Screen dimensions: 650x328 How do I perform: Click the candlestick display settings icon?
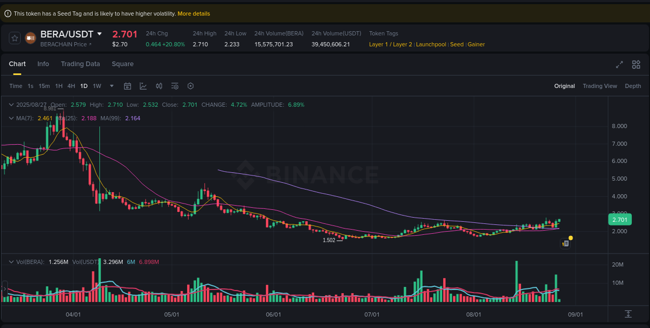[159, 86]
